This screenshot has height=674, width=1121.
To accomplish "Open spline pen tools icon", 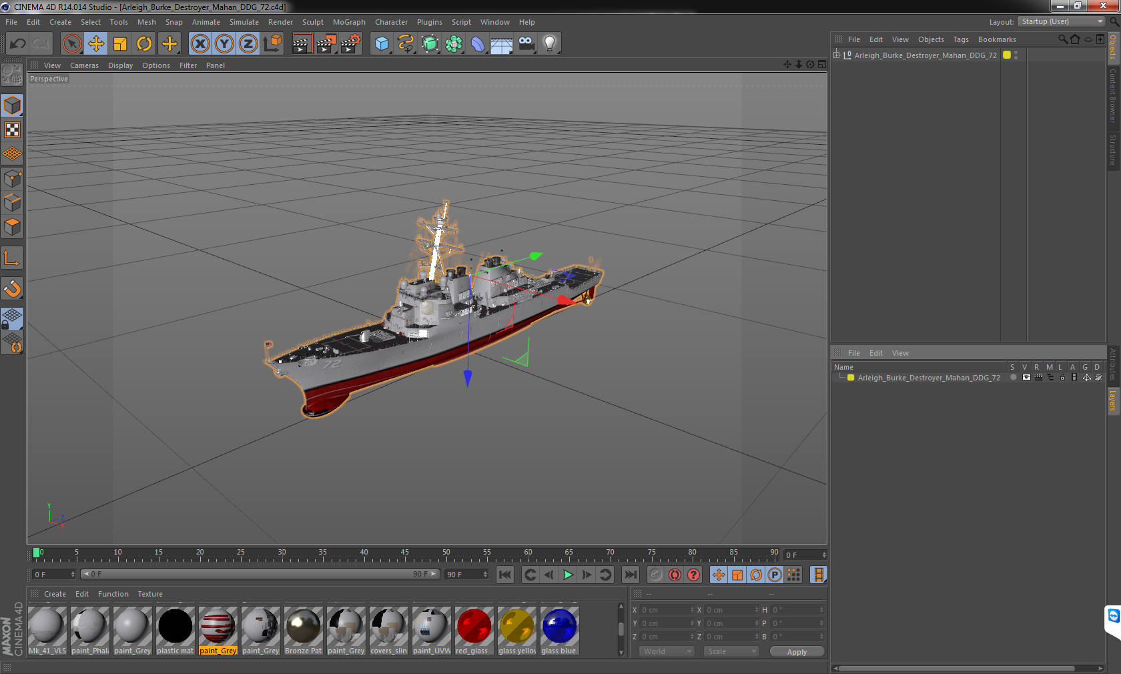I will pos(406,44).
